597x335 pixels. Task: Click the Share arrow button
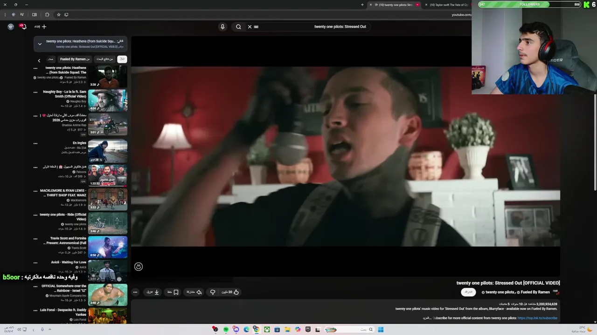click(x=194, y=292)
